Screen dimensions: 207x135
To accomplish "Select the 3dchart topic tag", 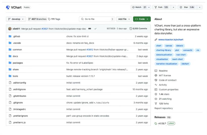I will point(185,64).
